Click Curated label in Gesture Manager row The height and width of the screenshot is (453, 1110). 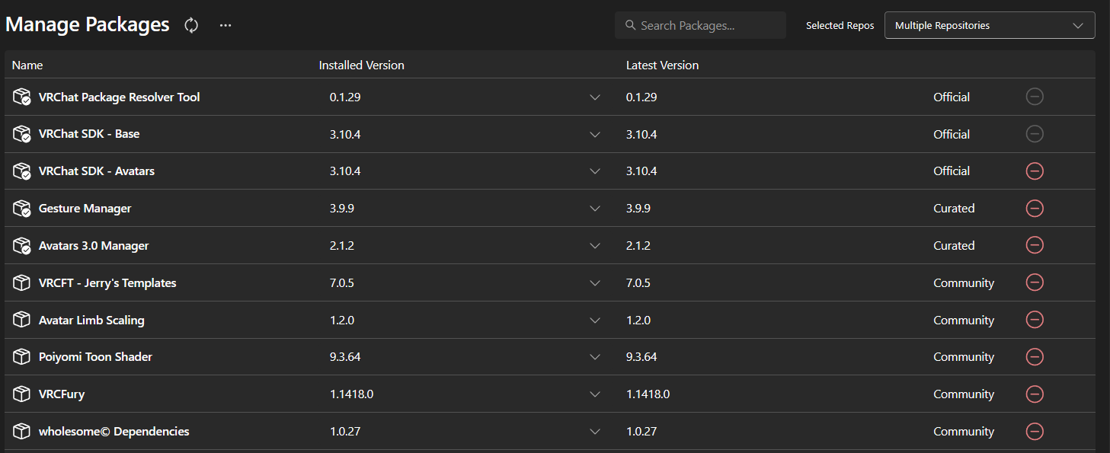tap(954, 209)
